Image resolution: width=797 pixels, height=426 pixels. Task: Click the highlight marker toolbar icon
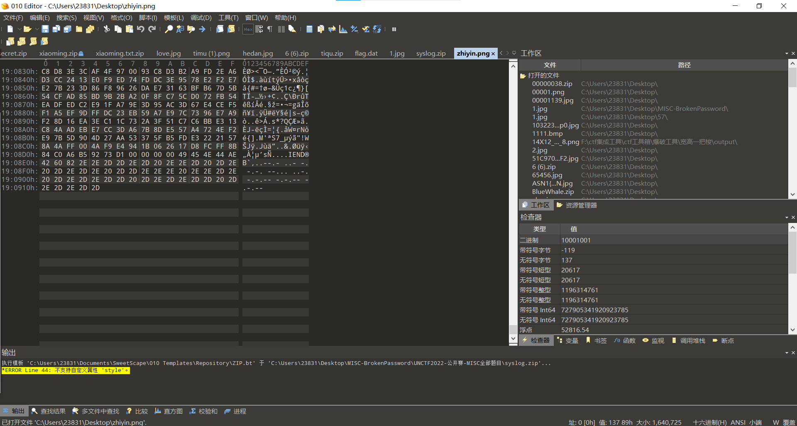tap(292, 29)
